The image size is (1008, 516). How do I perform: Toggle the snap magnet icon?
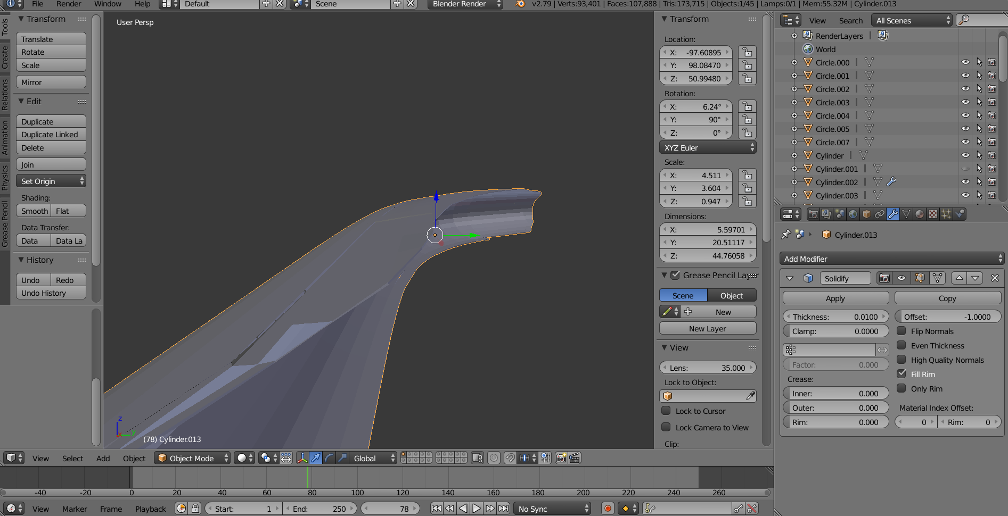click(510, 458)
